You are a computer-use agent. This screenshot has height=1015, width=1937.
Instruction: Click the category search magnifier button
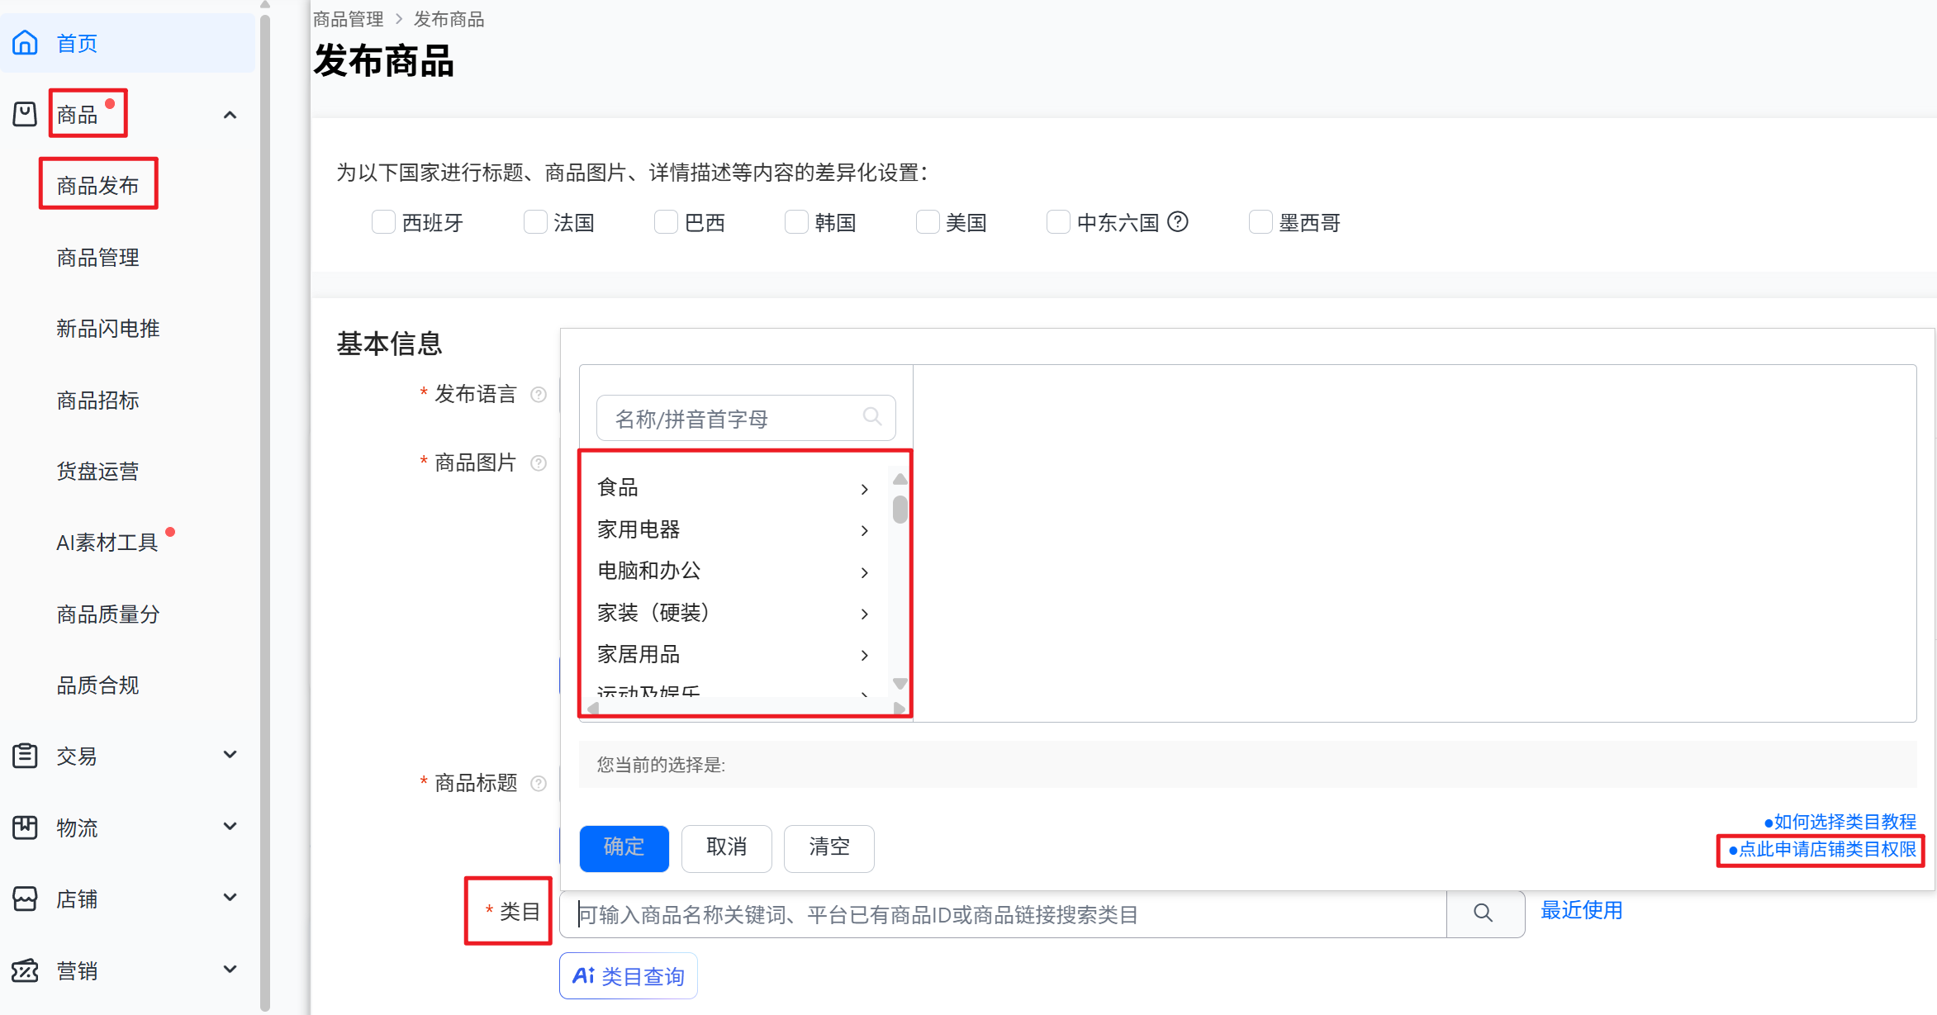(1484, 913)
